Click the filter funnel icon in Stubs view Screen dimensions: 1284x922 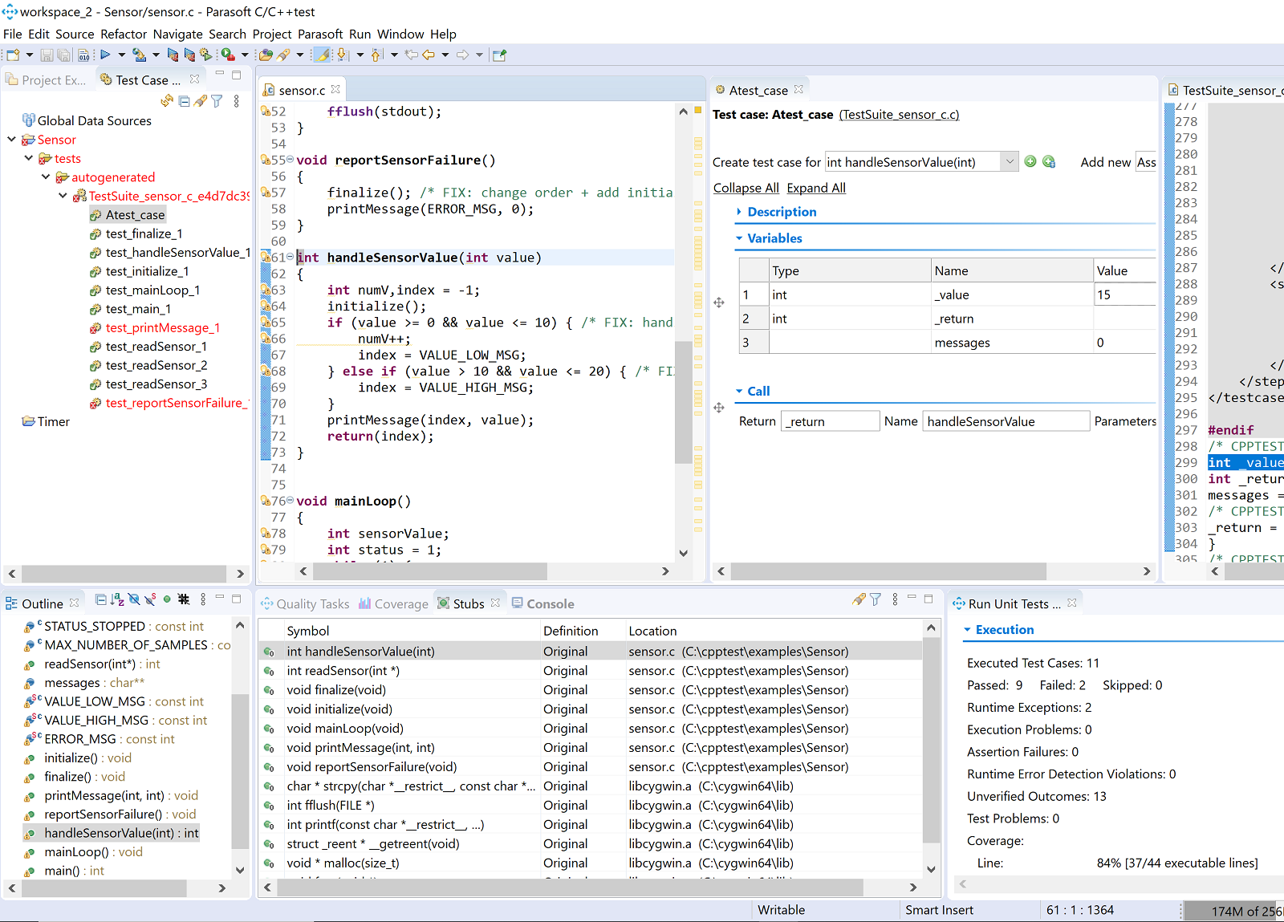pos(876,599)
